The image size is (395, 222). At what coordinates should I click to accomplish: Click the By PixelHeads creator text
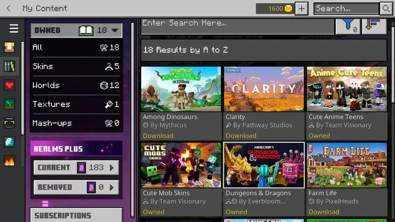[337, 201]
